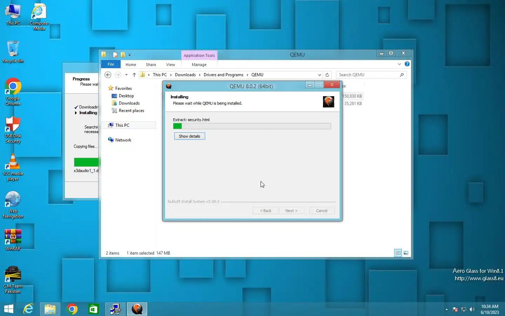Open Quick Access Toolbar customize dropdown

(x=129, y=55)
